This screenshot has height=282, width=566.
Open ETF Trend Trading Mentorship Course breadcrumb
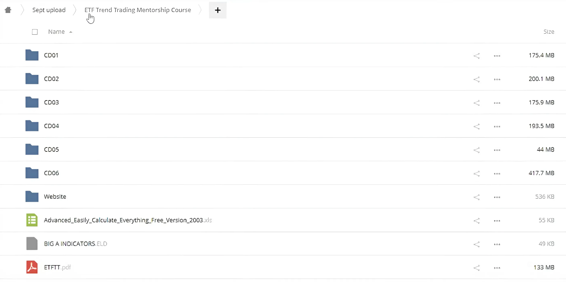138,10
